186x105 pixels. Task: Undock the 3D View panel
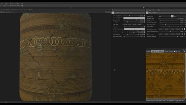pyautogui.click(x=143, y=8)
